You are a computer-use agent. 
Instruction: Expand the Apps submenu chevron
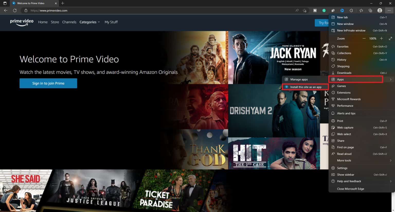[x=391, y=79]
